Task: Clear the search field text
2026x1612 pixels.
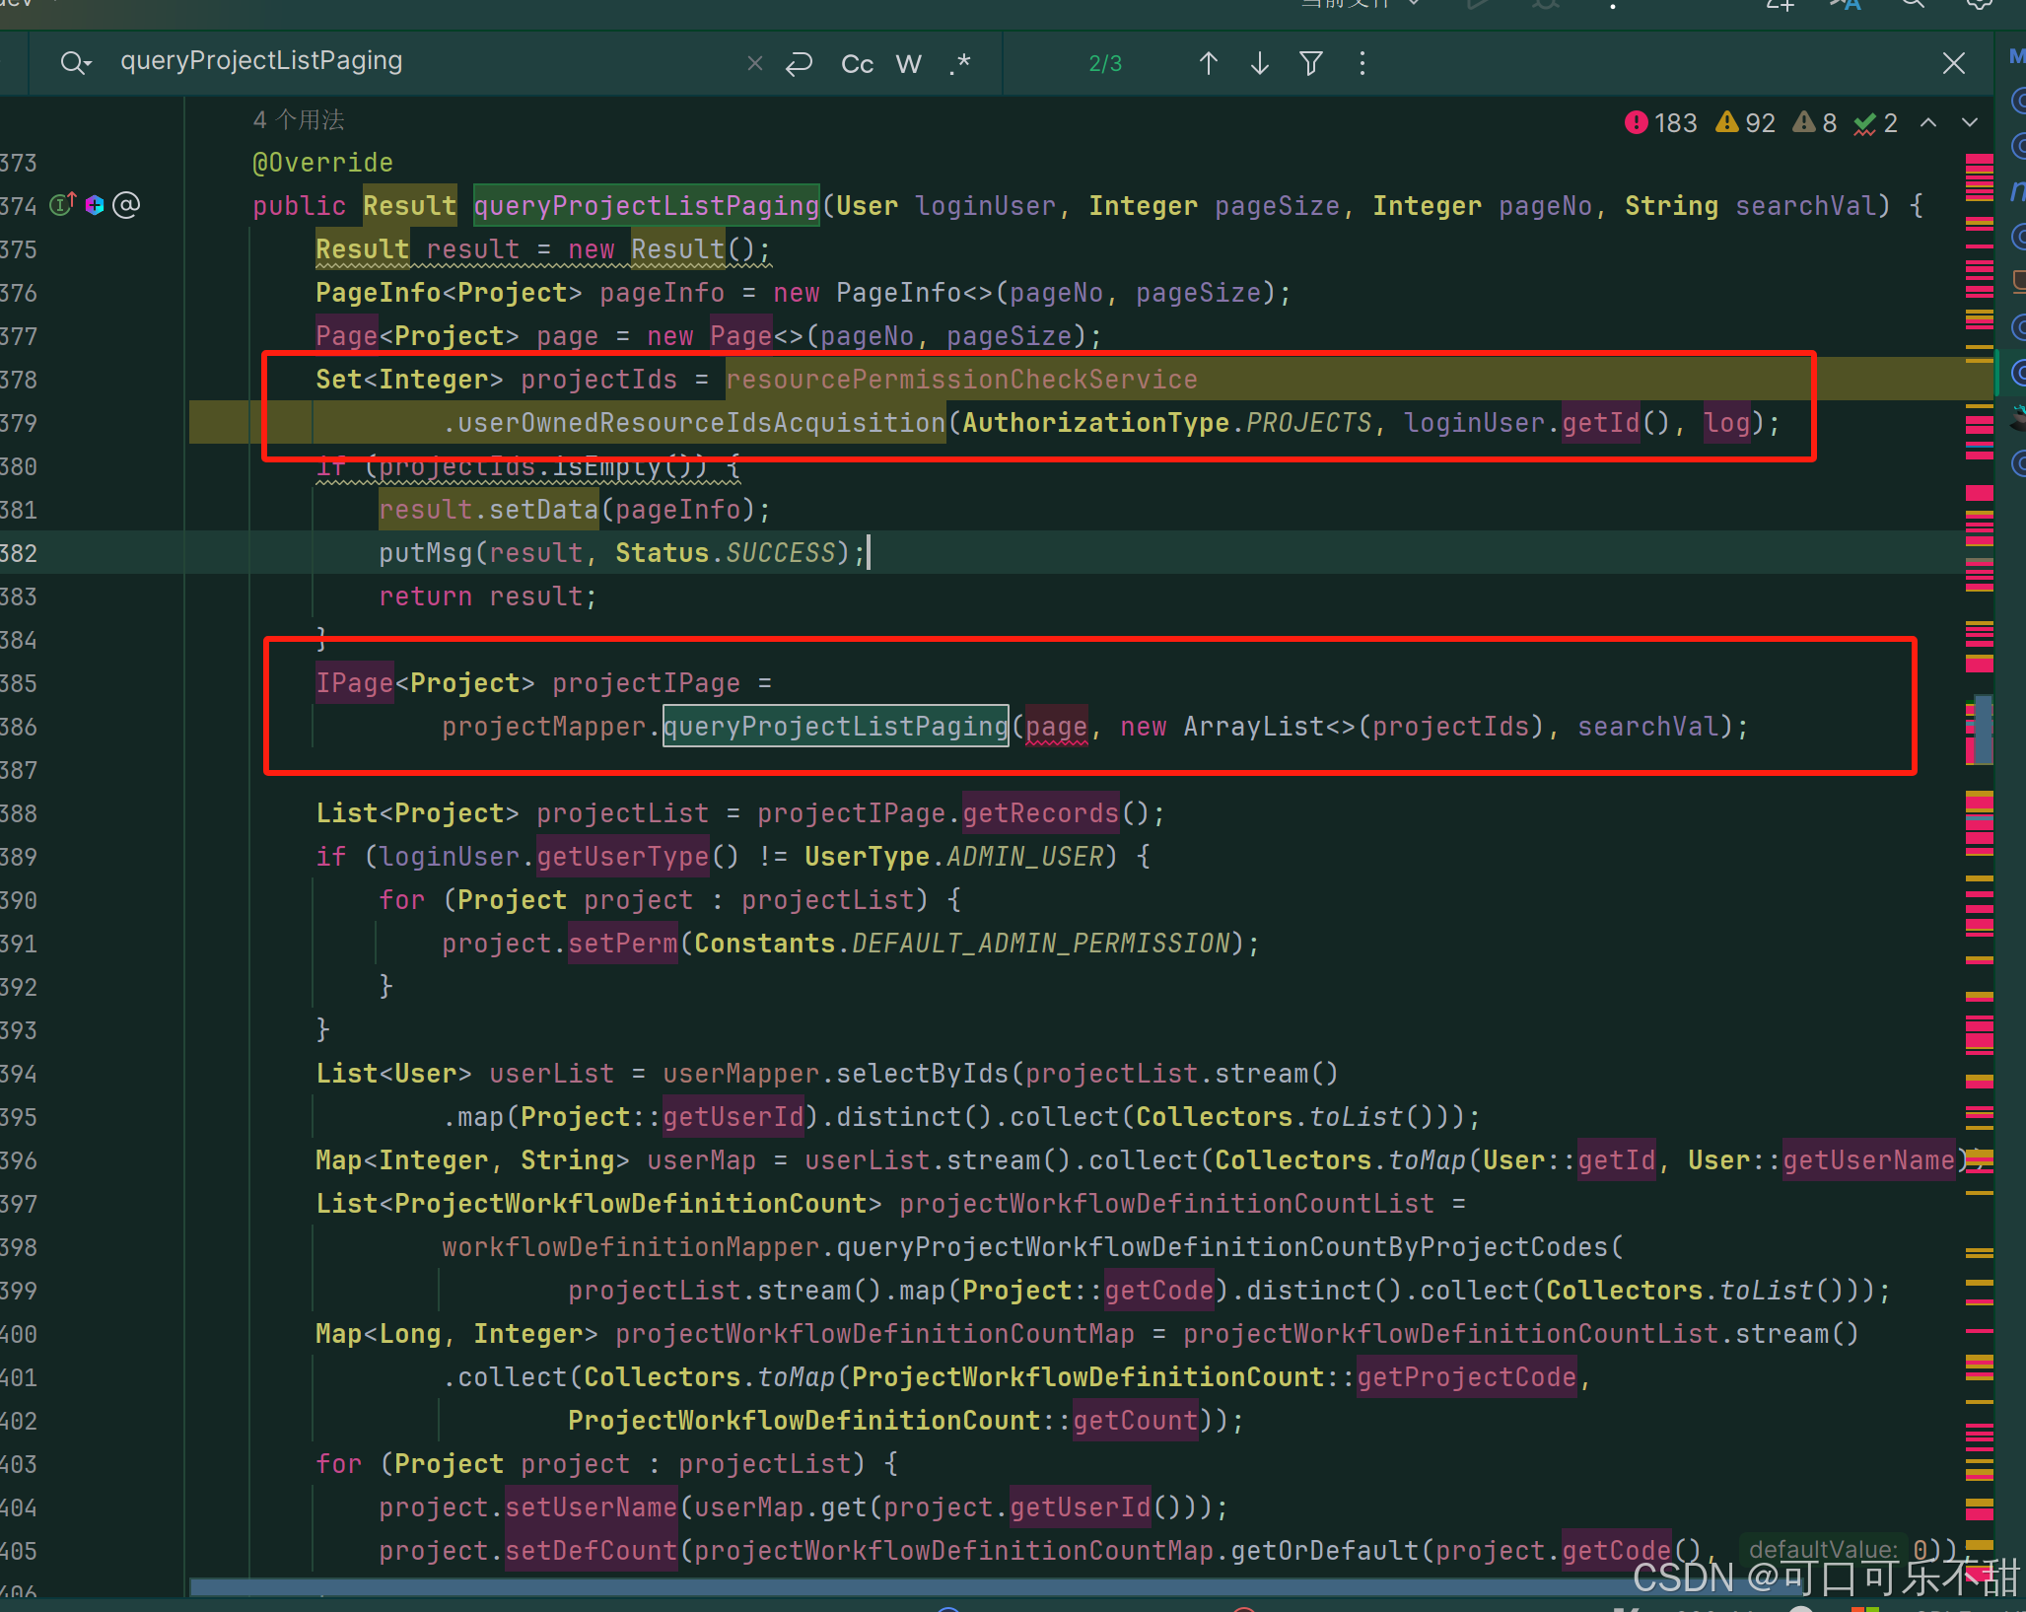Action: 755,64
